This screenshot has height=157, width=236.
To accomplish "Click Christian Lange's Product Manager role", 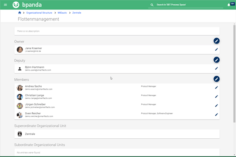I will (148, 95).
